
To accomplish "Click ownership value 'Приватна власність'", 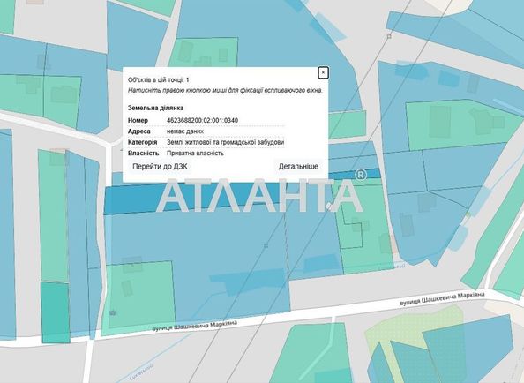I will [195, 154].
